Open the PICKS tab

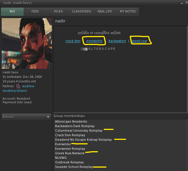pyautogui.click(x=58, y=12)
